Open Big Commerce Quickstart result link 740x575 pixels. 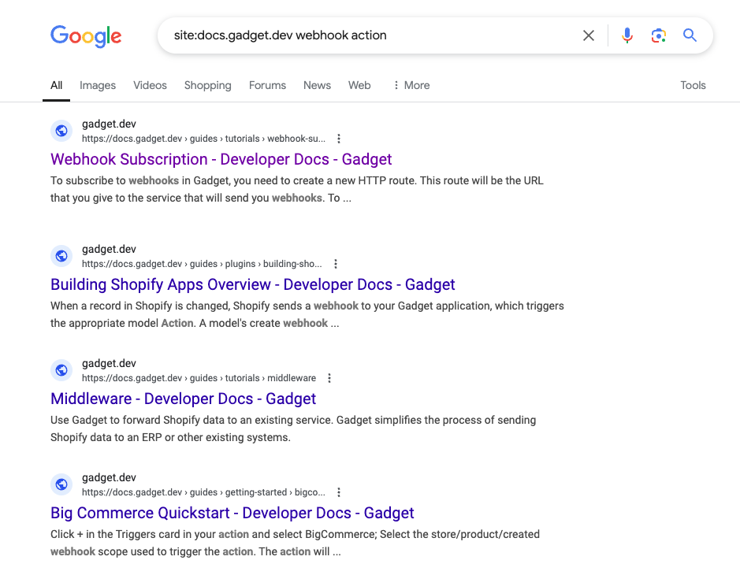coord(232,514)
